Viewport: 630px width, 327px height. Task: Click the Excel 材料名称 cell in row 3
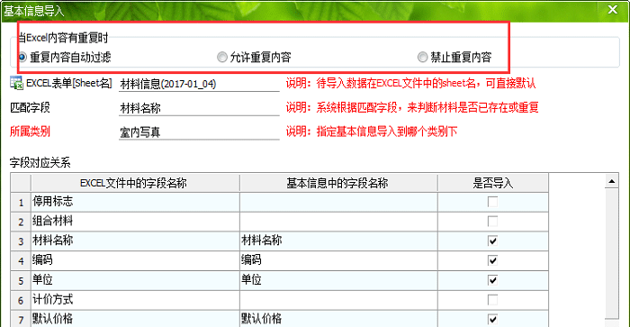coord(135,241)
